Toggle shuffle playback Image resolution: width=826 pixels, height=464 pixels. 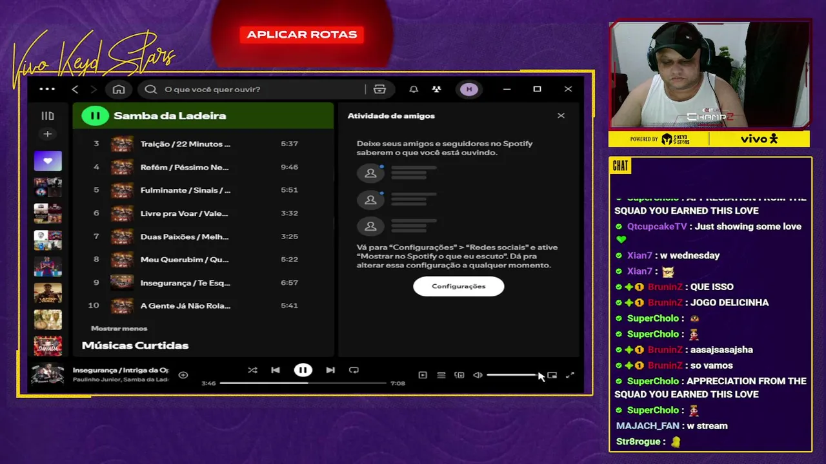pyautogui.click(x=252, y=370)
